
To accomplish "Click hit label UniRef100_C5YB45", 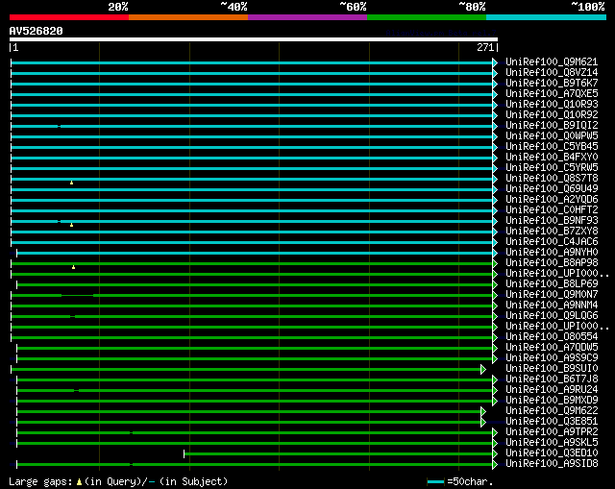I will 552,147.
